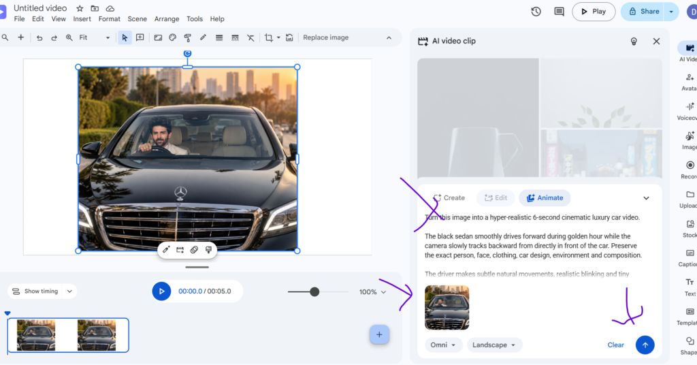Select the paint format roller
This screenshot has width=697, height=365.
(x=188, y=37)
